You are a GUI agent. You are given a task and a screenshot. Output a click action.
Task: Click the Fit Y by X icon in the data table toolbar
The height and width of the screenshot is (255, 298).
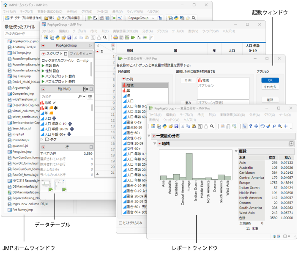coord(139,38)
